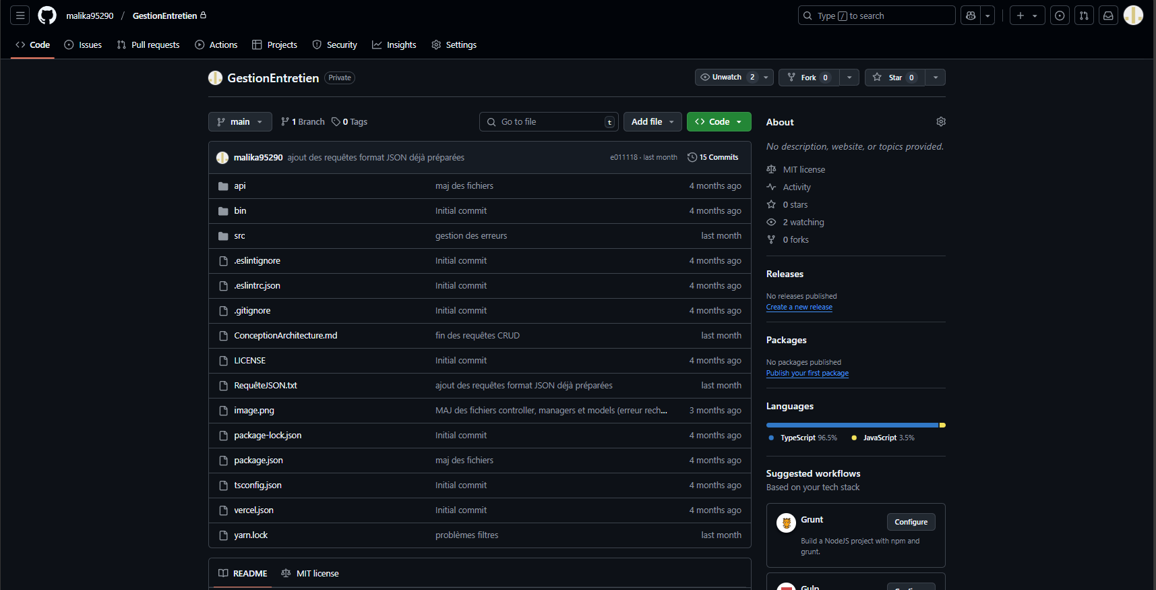Select the MIT license tab below file list
The width and height of the screenshot is (1156, 590).
[x=310, y=574]
